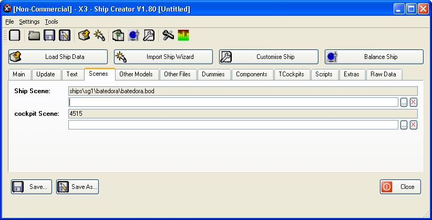Launch the Import Ship Wizard button

click(163, 57)
